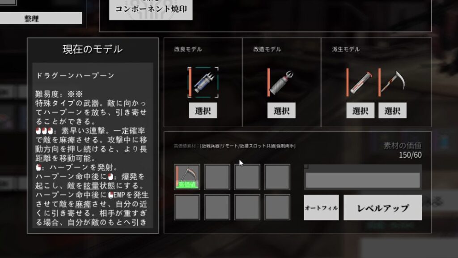Image resolution: width=458 pixels, height=258 pixels.
Task: Click the fourth empty material slot top row
Action: tap(277, 177)
